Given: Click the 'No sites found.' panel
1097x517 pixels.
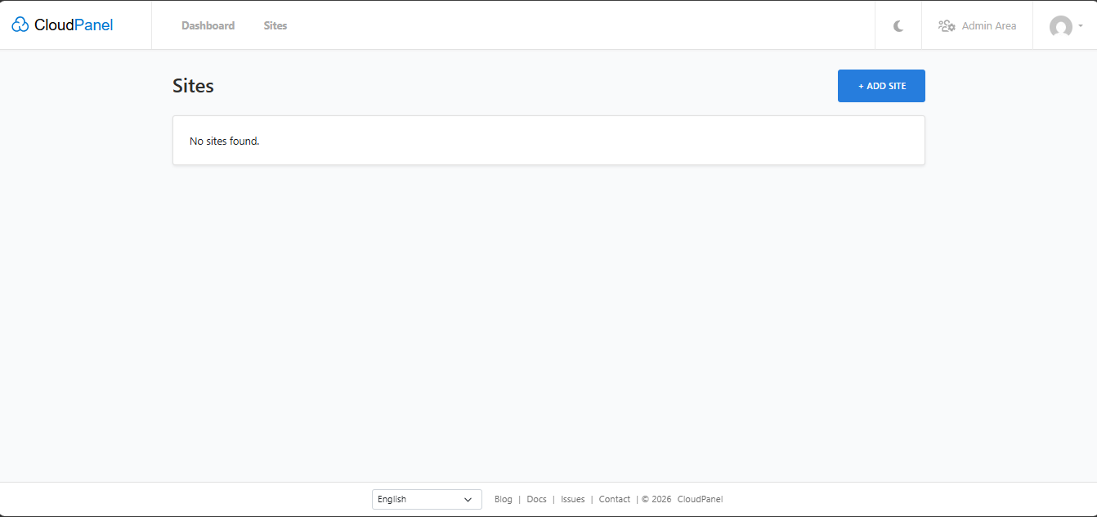Looking at the screenshot, I should 548,141.
